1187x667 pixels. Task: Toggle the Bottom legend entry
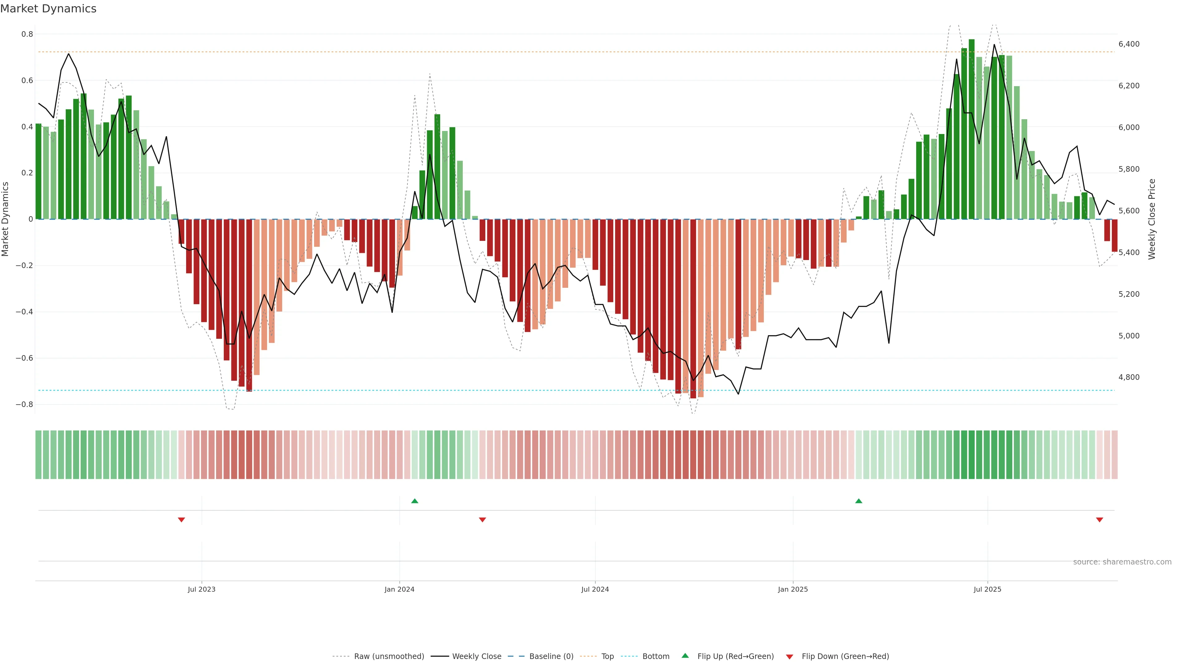(656, 657)
